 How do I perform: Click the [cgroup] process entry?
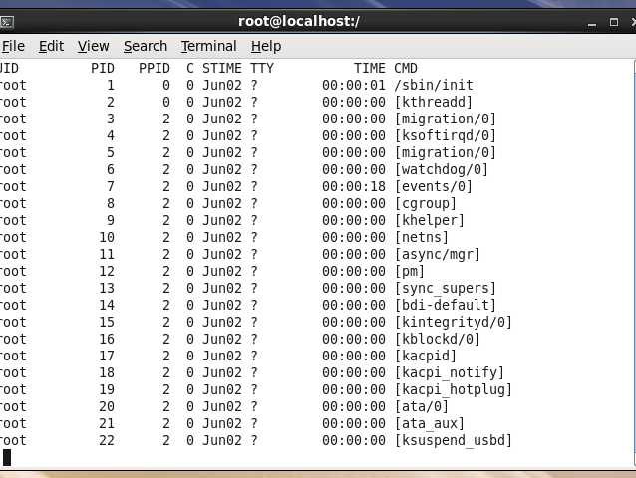[x=426, y=204]
